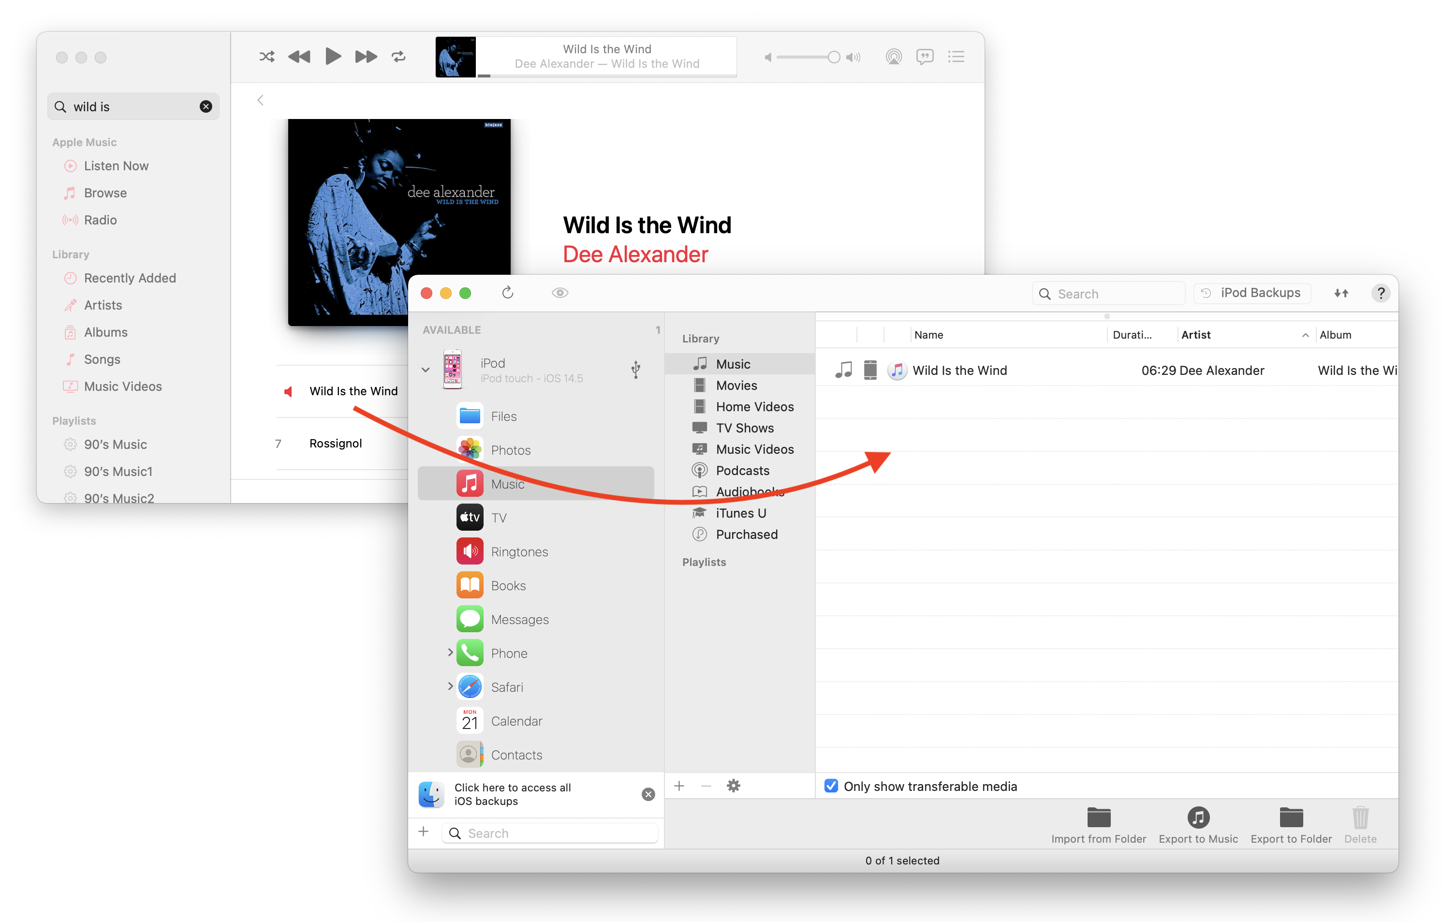Select iTunes U in Library

click(x=739, y=513)
